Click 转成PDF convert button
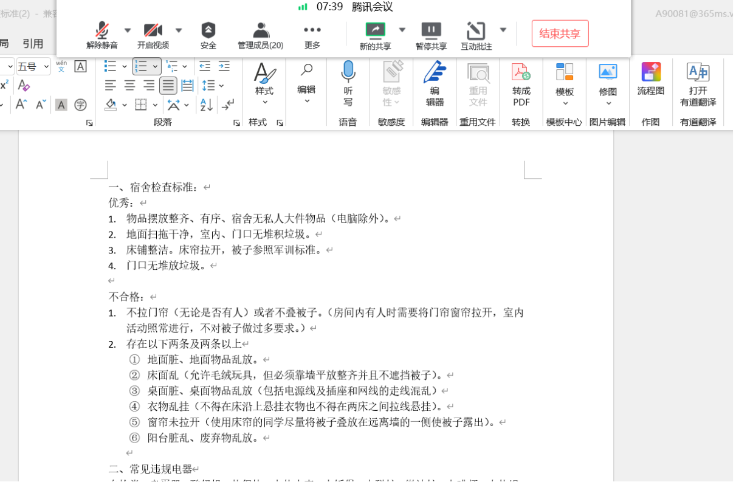 click(x=521, y=84)
